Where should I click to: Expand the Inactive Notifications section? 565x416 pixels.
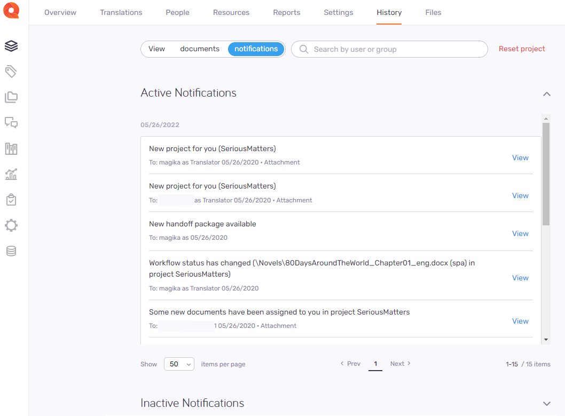click(546, 404)
